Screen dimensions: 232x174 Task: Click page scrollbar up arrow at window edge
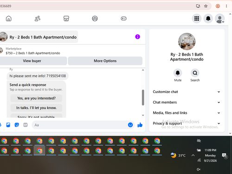230,14
